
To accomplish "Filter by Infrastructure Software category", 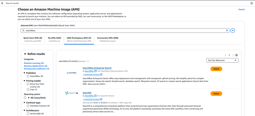I will coord(36,69).
